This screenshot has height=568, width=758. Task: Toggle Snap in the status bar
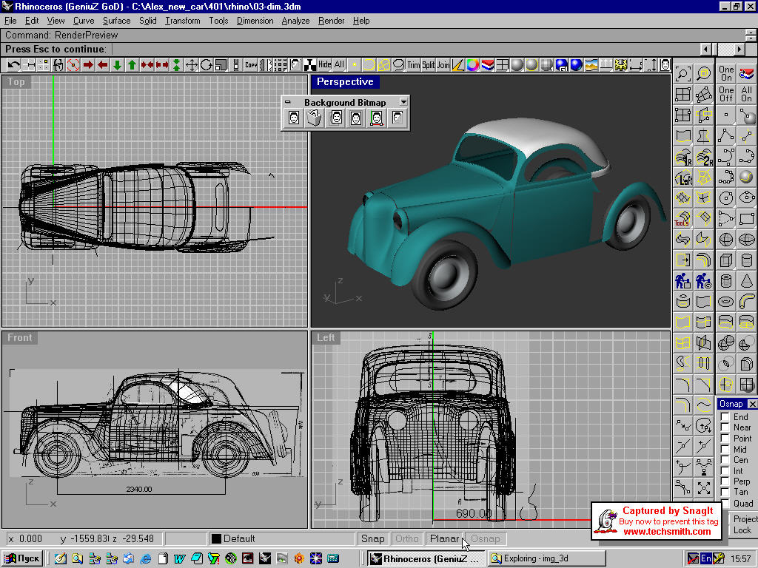(x=373, y=538)
